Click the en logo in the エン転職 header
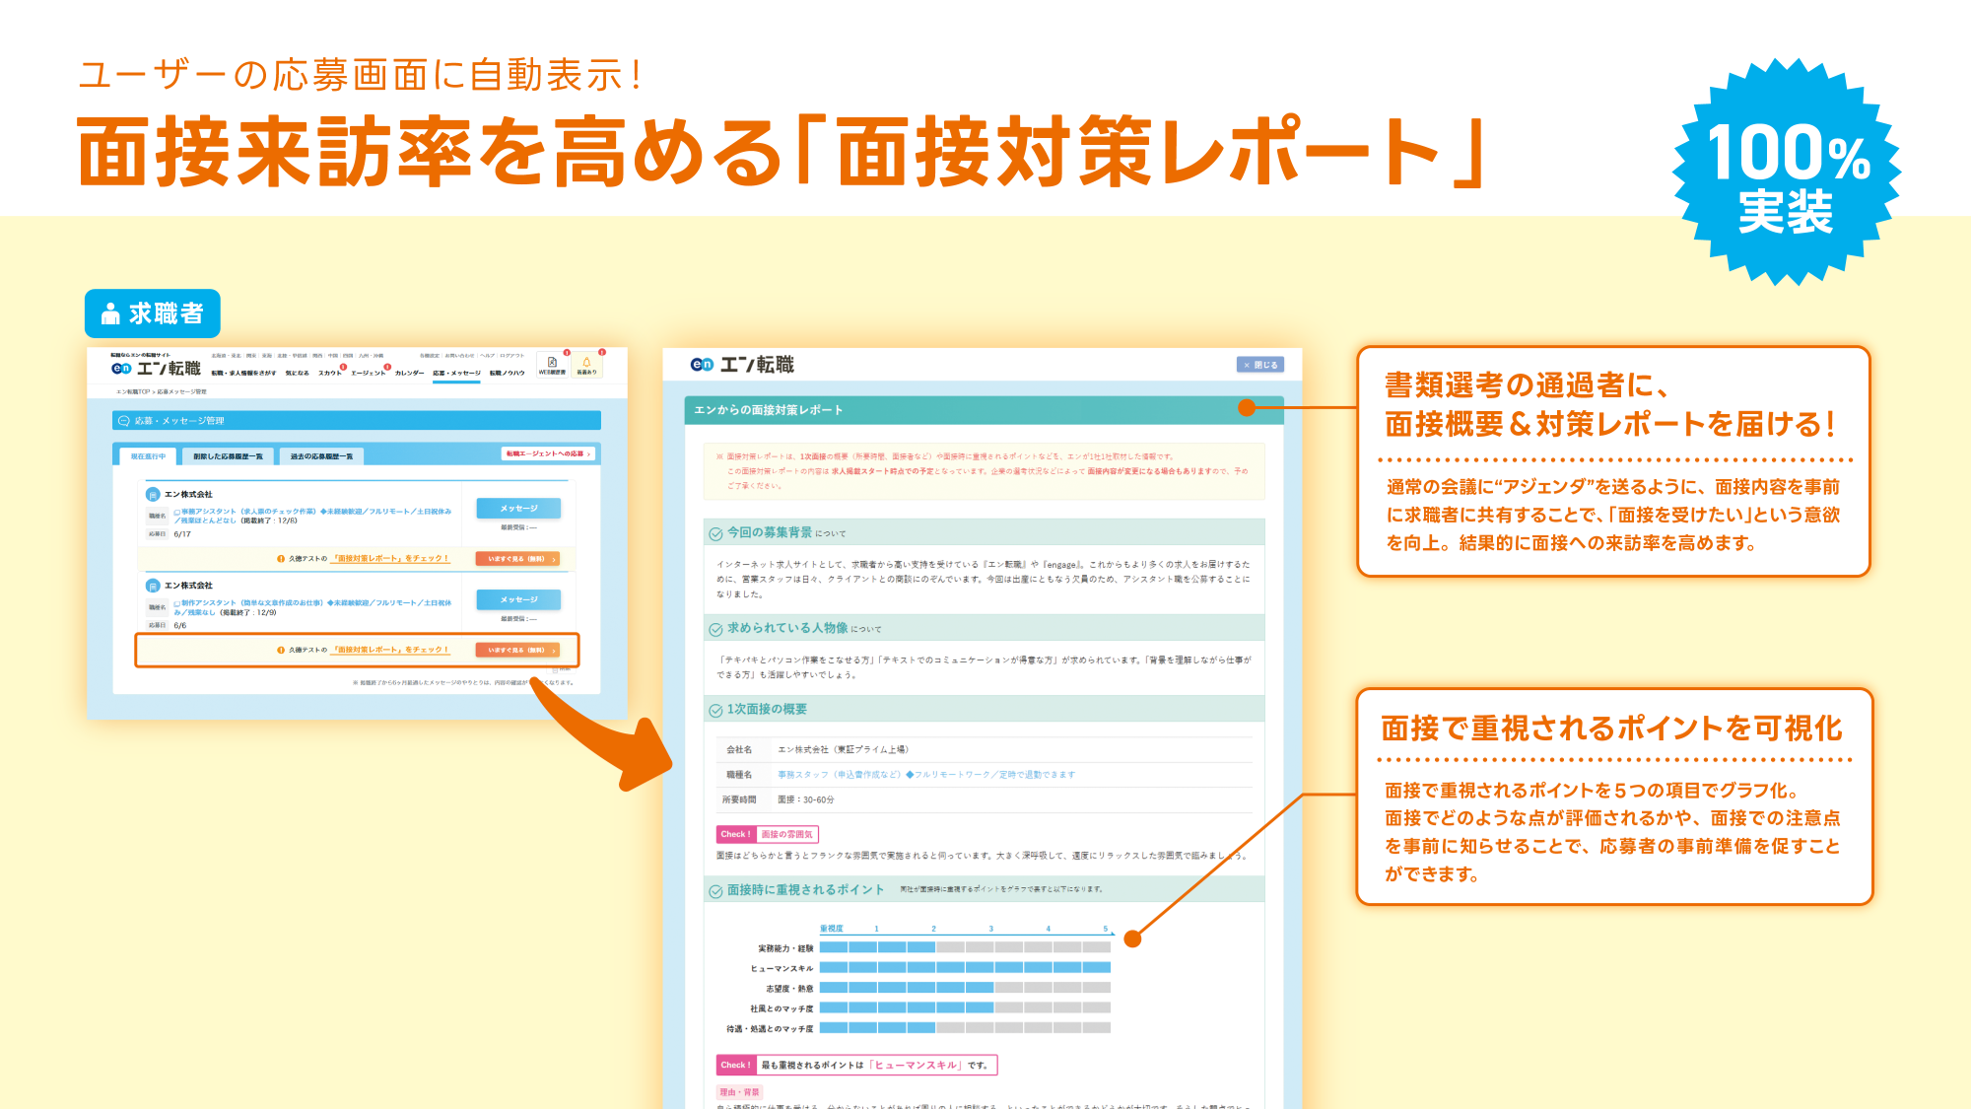The height and width of the screenshot is (1109, 1971). pyautogui.click(x=120, y=369)
